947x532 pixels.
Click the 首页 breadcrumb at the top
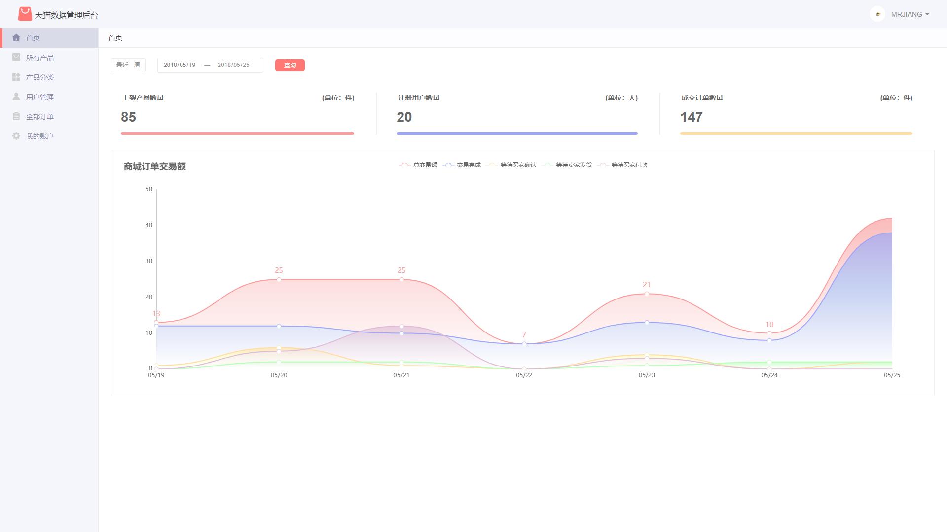point(115,37)
